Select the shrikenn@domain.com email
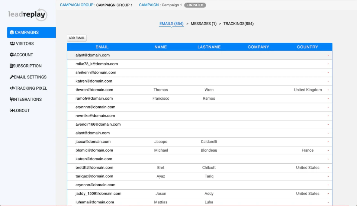Viewport: 357px width, 206px height. [96, 73]
